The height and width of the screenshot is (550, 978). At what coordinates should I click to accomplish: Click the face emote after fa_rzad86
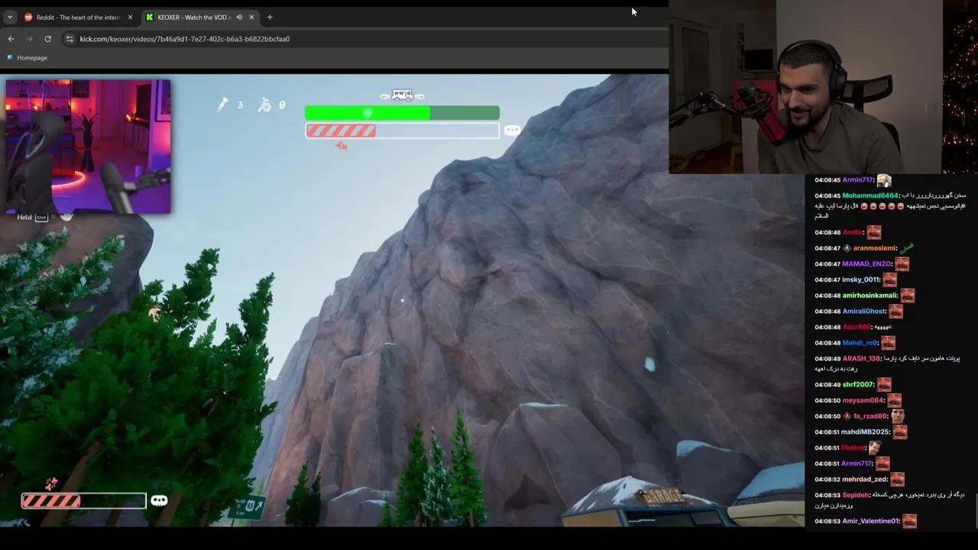pos(897,416)
